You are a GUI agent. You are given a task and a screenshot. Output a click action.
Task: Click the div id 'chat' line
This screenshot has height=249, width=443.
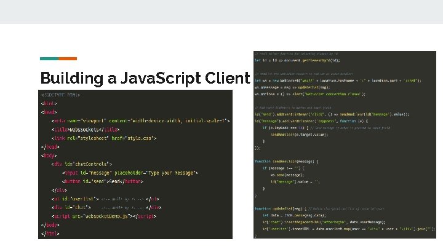(x=106, y=208)
